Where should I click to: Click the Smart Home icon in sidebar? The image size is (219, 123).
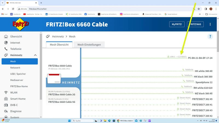coord(6,99)
